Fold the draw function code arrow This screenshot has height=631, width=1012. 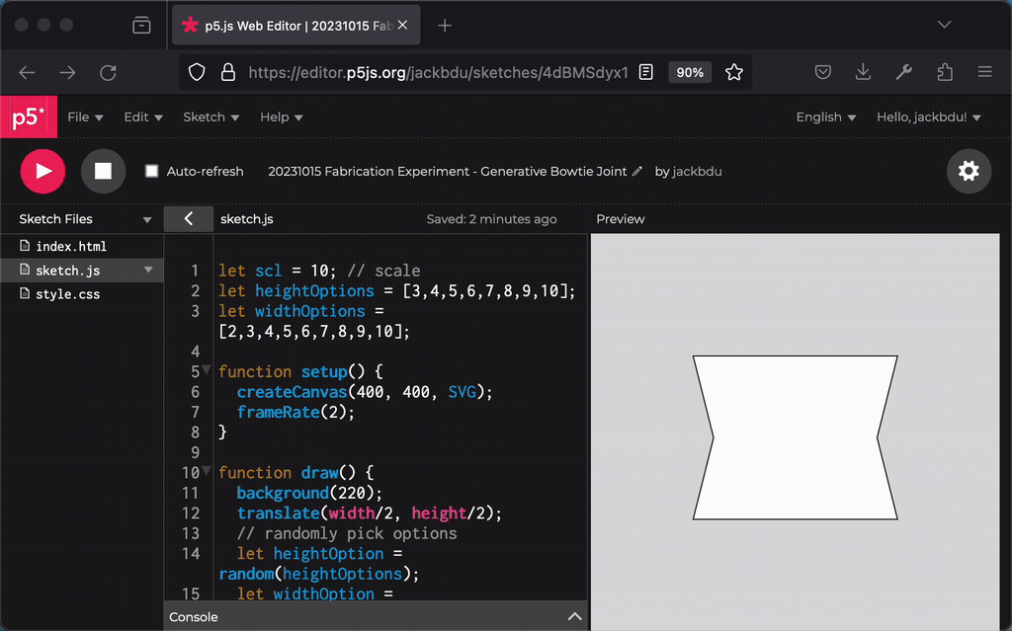click(207, 471)
